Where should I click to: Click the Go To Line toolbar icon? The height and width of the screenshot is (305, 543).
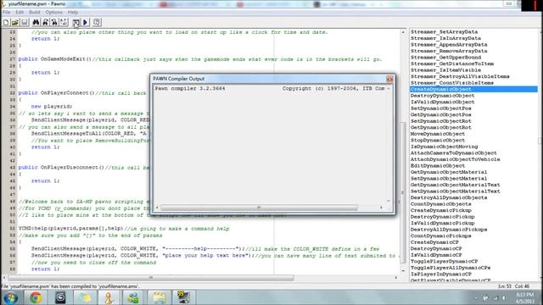click(64, 23)
